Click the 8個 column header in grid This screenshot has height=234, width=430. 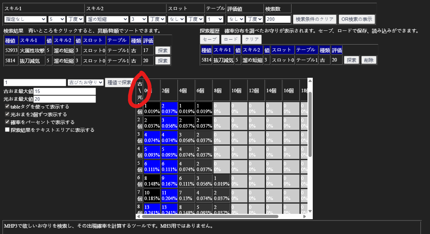(x=221, y=90)
